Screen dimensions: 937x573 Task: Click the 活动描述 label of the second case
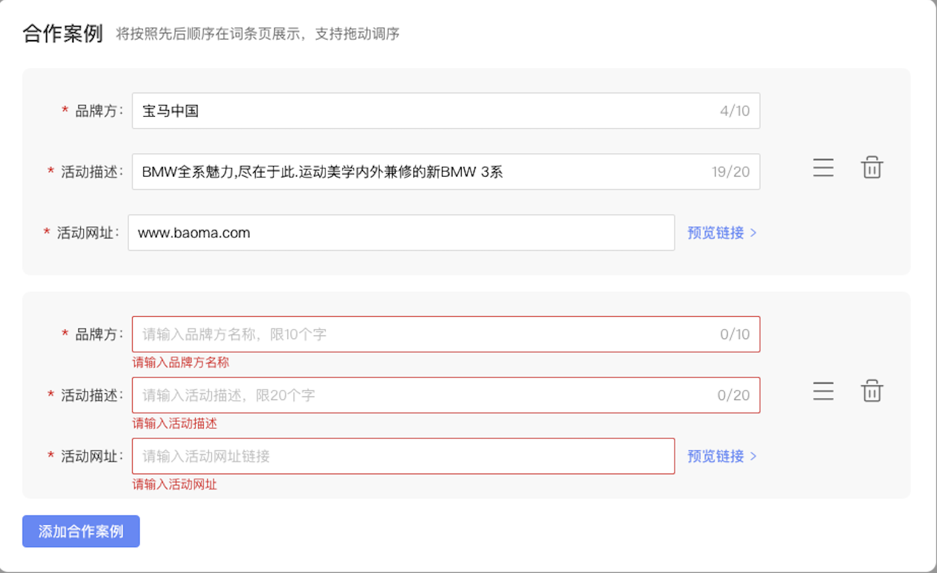pos(91,395)
